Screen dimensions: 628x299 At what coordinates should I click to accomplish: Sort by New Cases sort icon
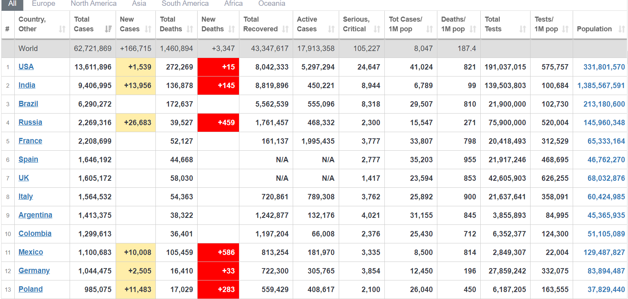pos(148,29)
